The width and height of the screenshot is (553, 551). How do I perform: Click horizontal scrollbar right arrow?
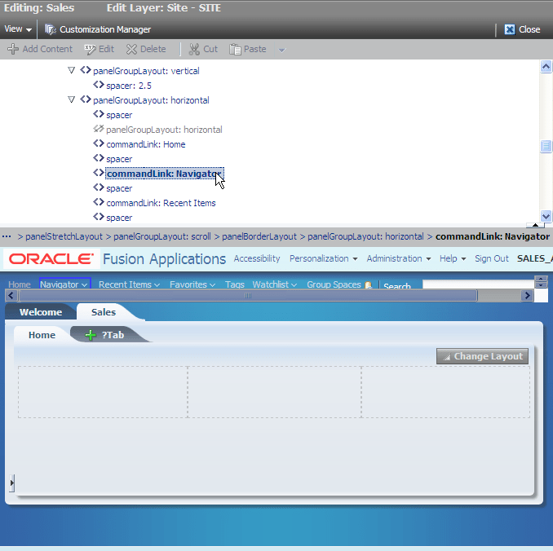click(x=527, y=295)
